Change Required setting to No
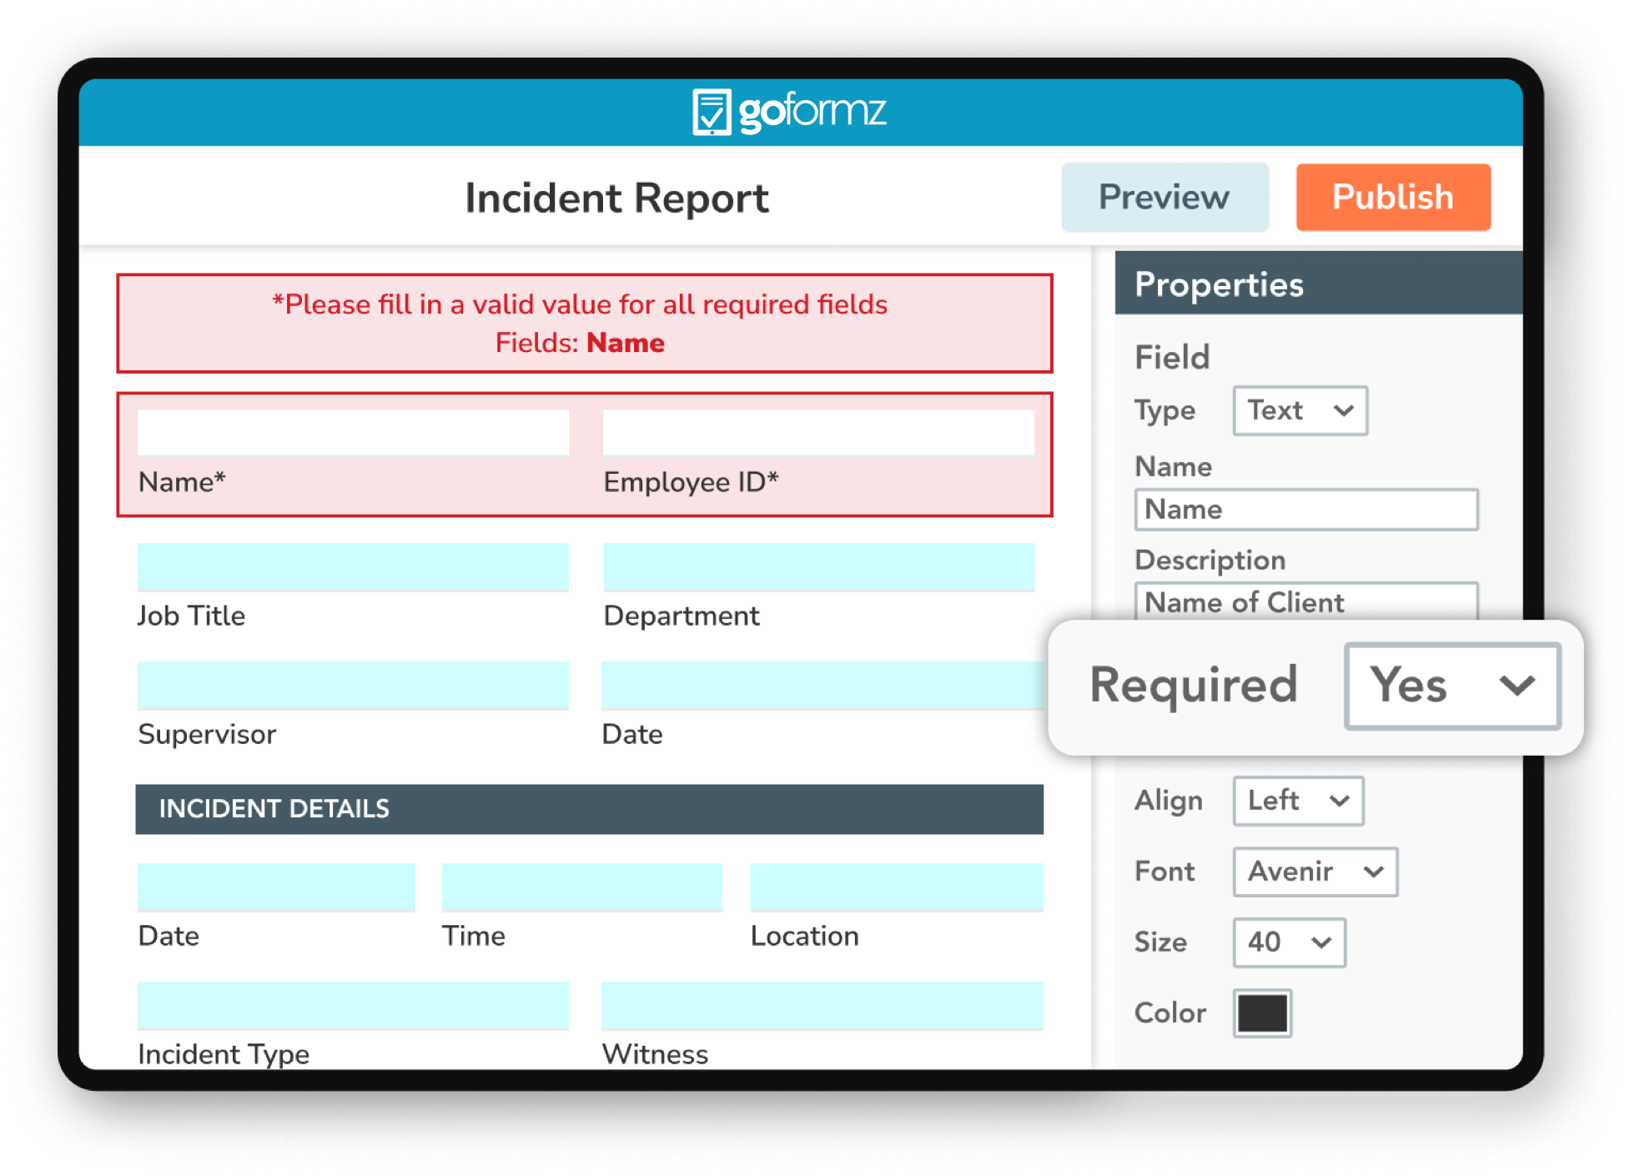Viewport: 1630px width, 1176px height. (x=1451, y=687)
